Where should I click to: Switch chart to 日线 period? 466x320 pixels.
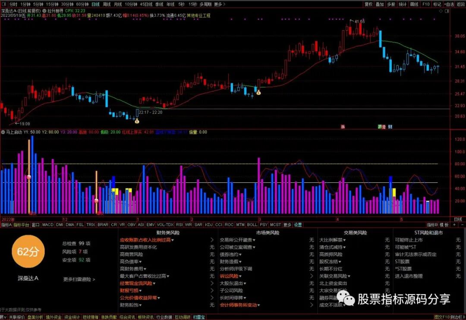pos(95,4)
